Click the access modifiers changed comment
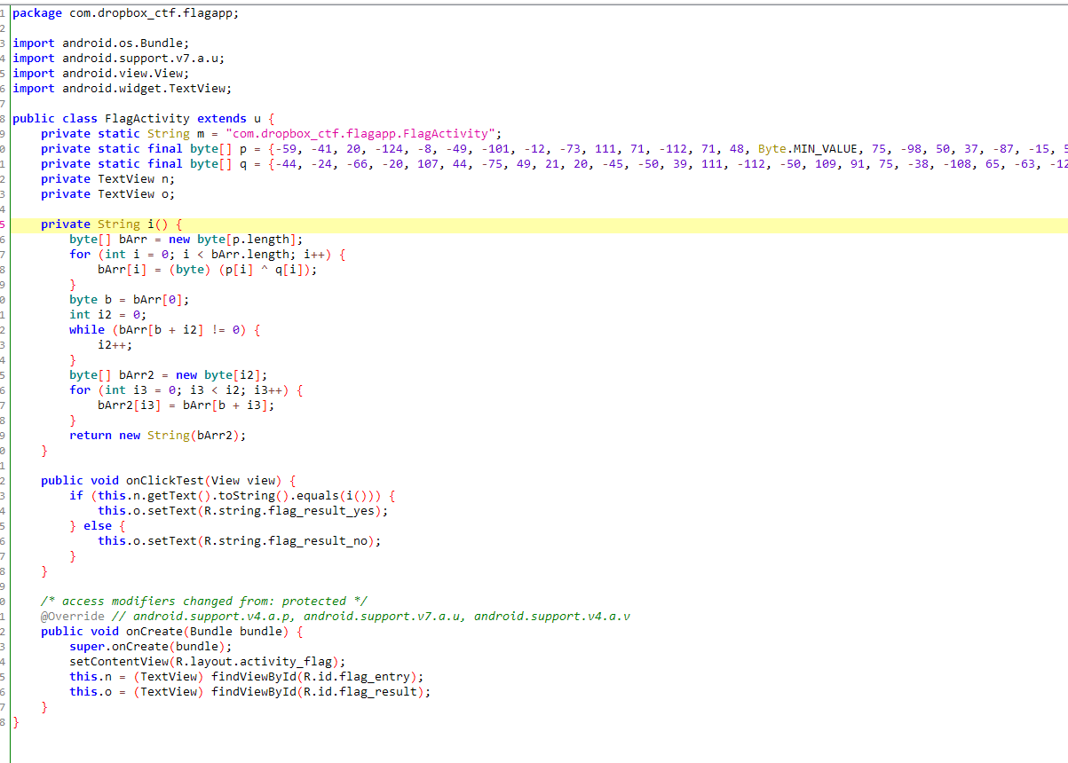Image resolution: width=1068 pixels, height=763 pixels. [204, 601]
